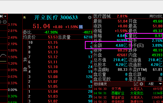Click 市盈(TTM) value 61.81
163x103 pixels.
click(158, 69)
